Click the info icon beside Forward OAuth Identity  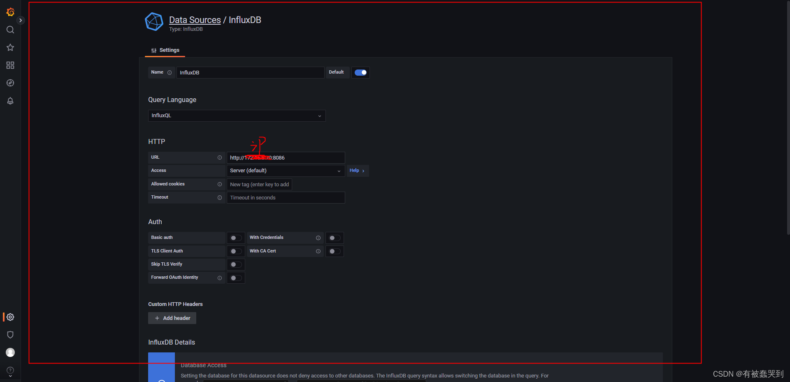(x=220, y=278)
